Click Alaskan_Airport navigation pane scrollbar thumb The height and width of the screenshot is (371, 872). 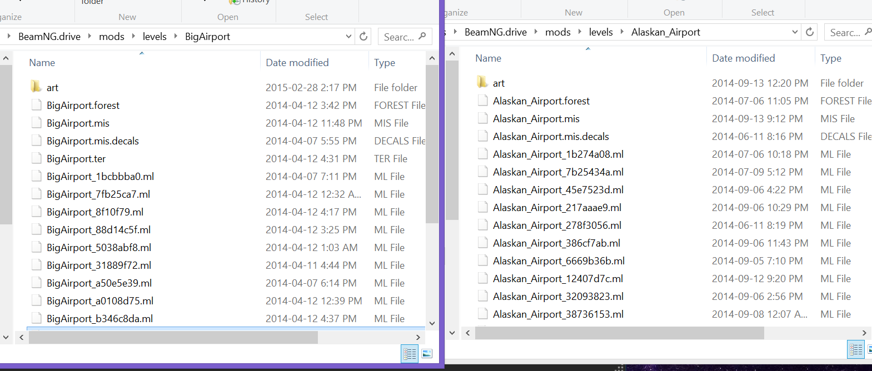[x=452, y=141]
